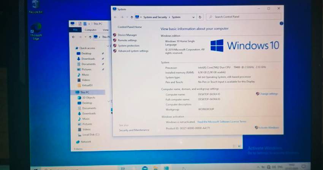Viewport: 323px width, 170px height.
Task: Open Videos under Quick access
Action: pyautogui.click(x=86, y=80)
